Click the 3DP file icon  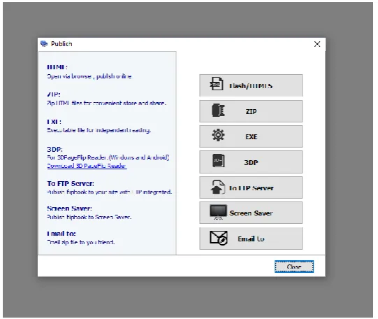219,161
